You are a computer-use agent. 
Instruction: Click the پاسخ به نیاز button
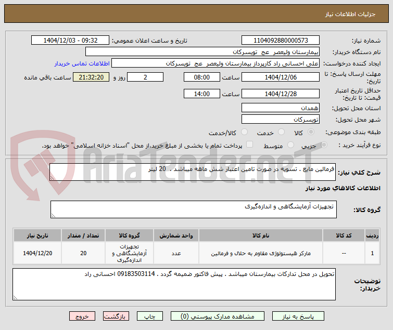point(298,316)
